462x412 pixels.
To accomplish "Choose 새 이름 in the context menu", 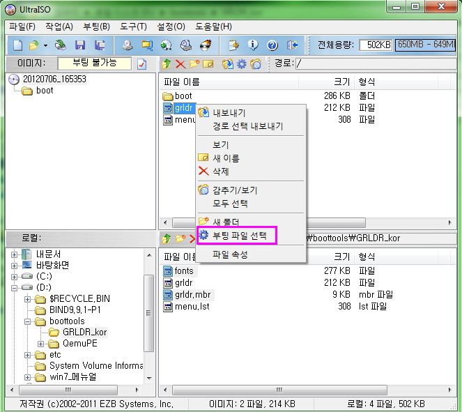I will click(x=251, y=158).
